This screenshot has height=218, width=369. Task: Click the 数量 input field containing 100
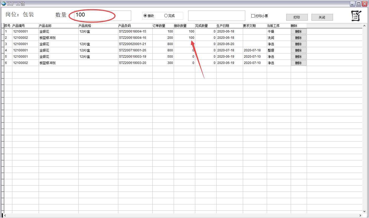pyautogui.click(x=102, y=16)
